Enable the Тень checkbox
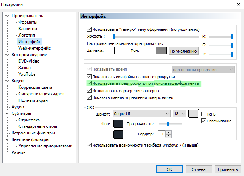 coord(203,114)
